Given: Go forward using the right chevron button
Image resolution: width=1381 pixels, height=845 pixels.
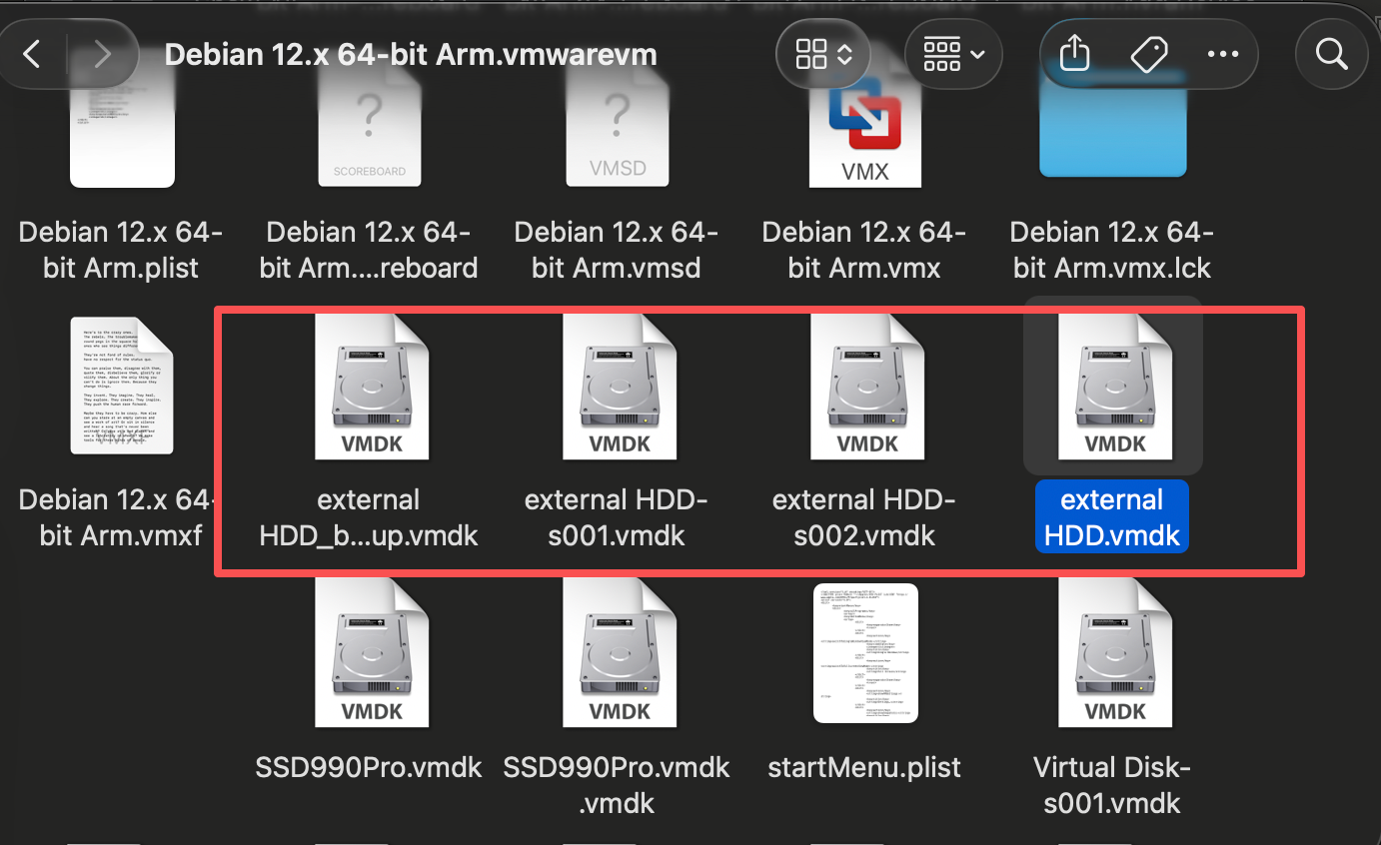Looking at the screenshot, I should [101, 54].
